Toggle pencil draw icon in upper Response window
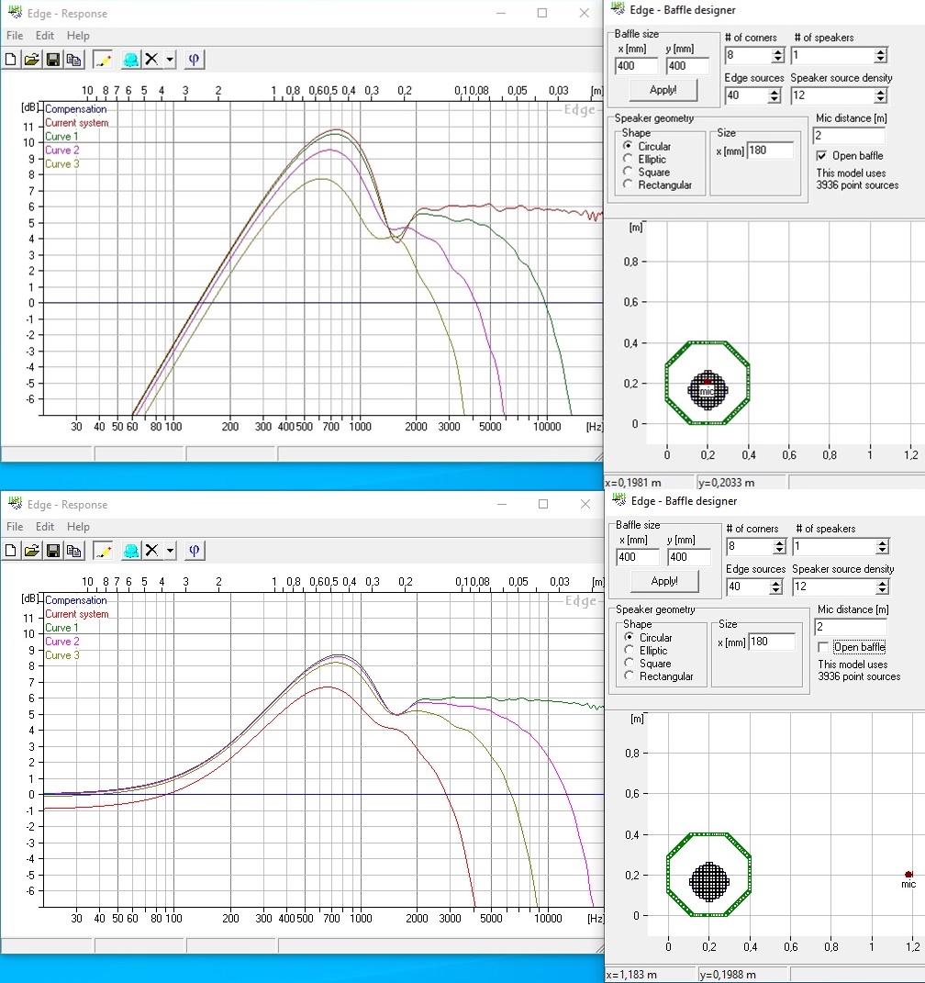925x983 pixels. [103, 60]
